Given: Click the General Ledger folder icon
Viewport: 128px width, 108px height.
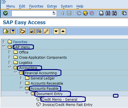Looking at the screenshot, I should pos(27,78).
